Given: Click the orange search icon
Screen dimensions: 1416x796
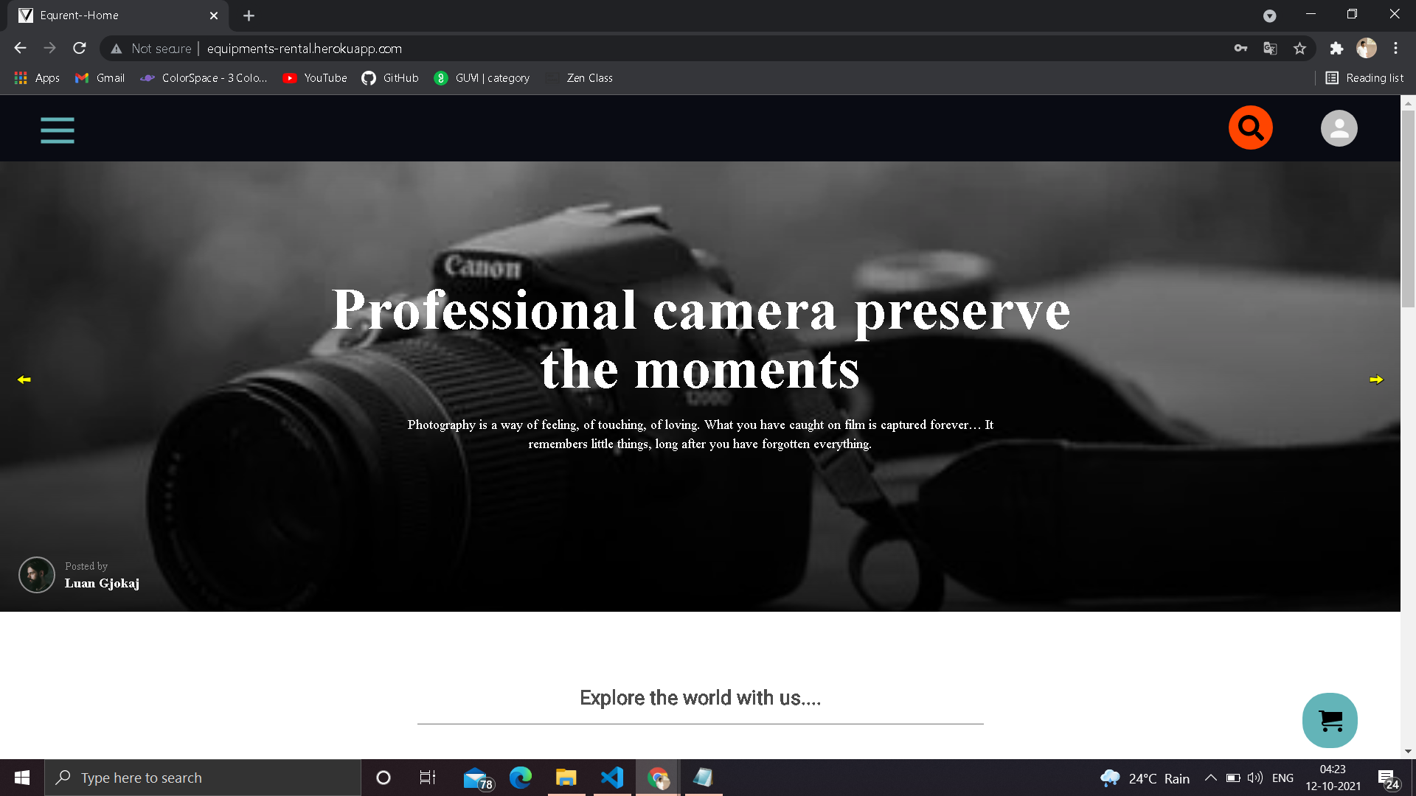Looking at the screenshot, I should click(1250, 128).
